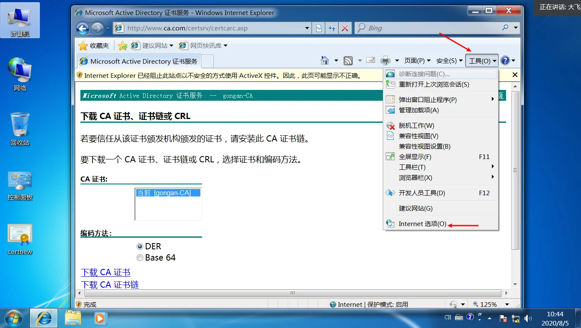Select the DER encoding radio button
The image size is (581, 328).
140,246
